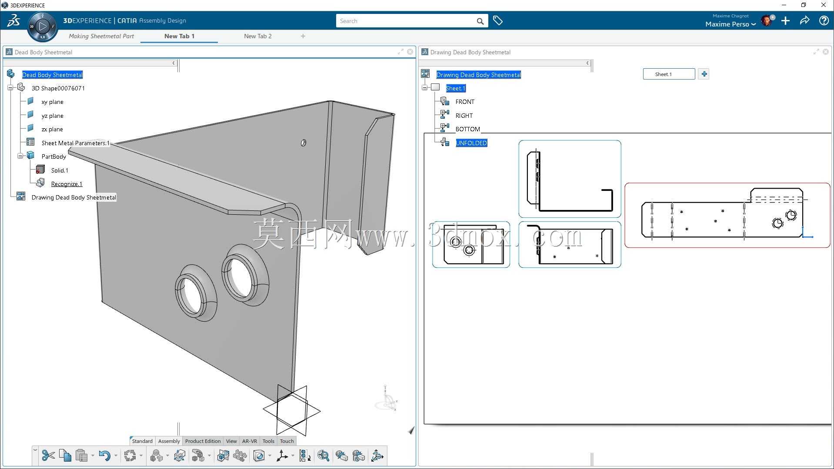834x469 pixels.
Task: Click the magnifier search/measure tool
Action: coord(324,456)
